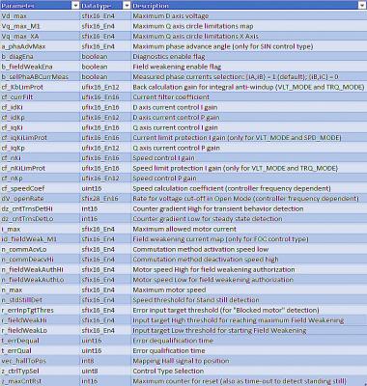Select the dz_cntTrnsDetHi parameter cell

40,208
